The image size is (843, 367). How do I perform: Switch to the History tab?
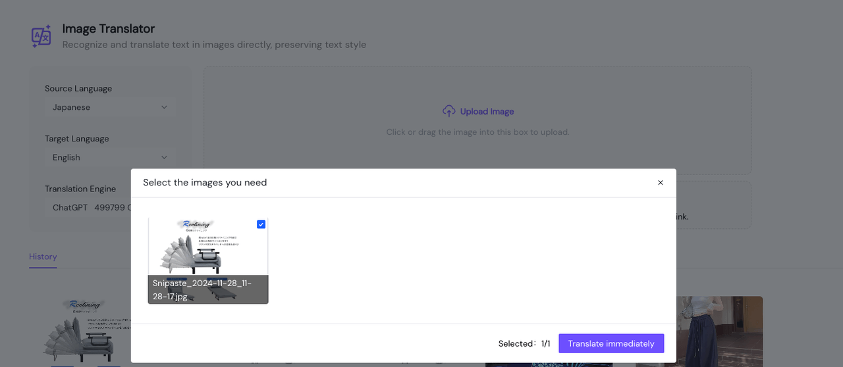(43, 257)
